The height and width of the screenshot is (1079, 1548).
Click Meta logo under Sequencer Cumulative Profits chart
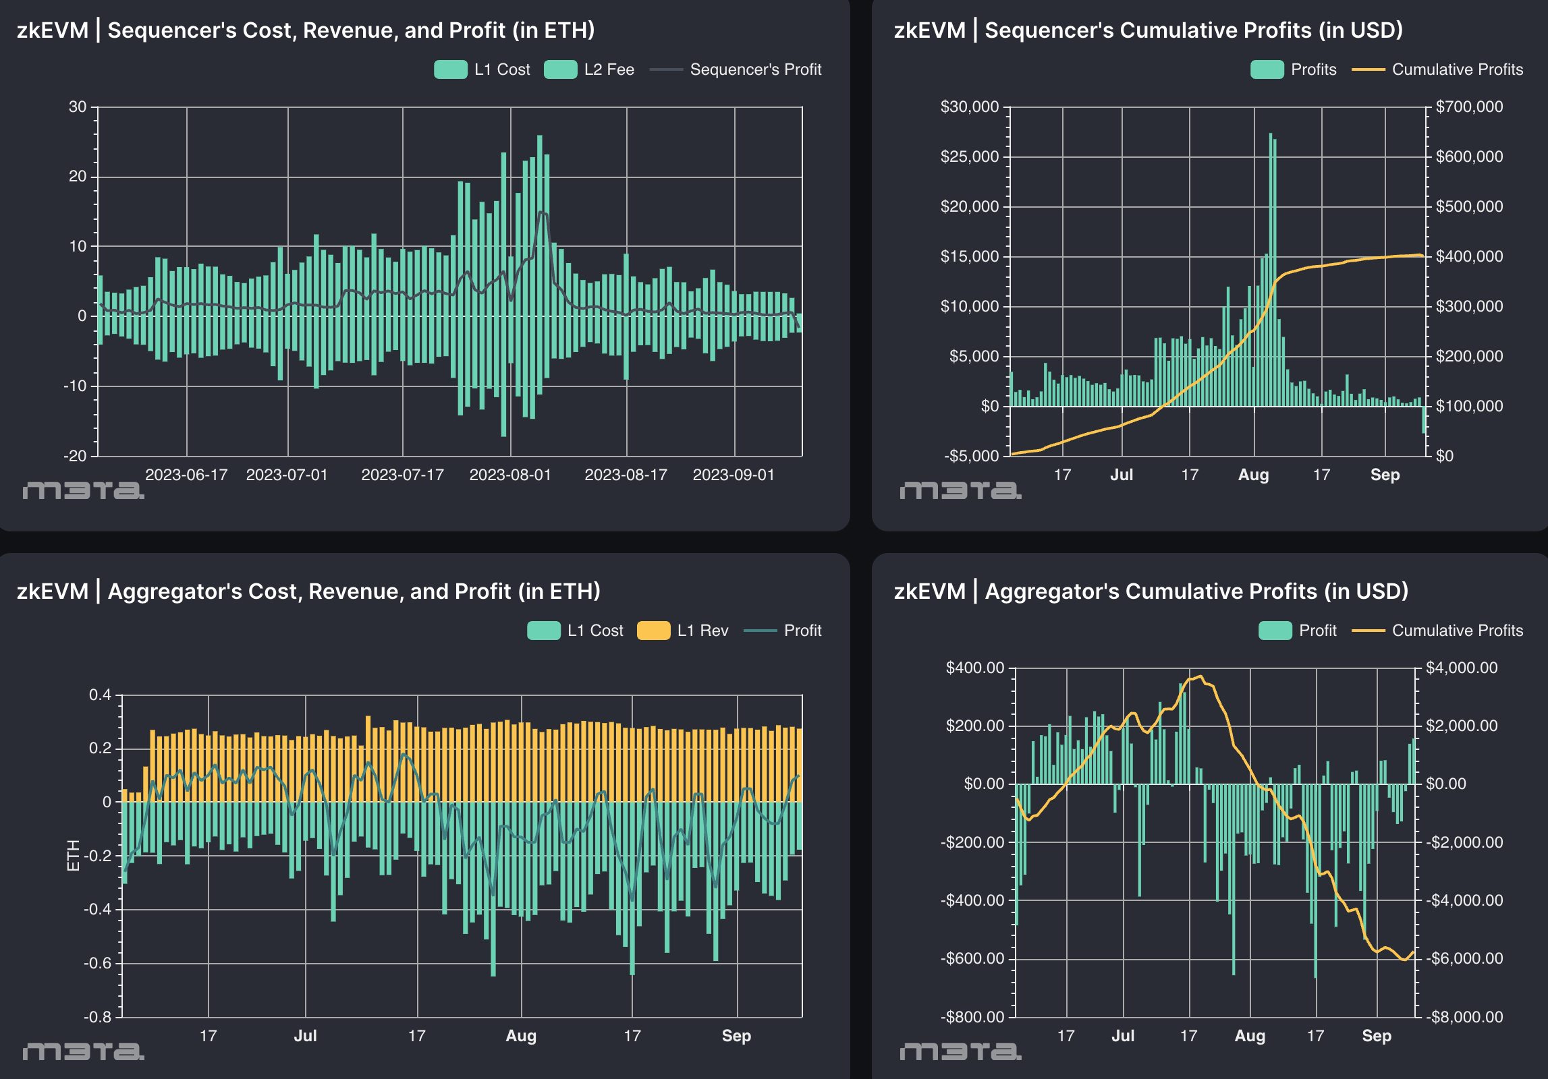click(960, 490)
